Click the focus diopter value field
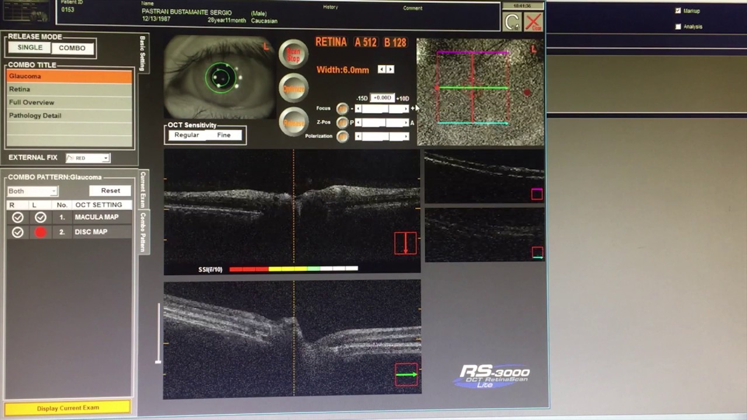Screen dimensions: 747x420 coord(383,98)
